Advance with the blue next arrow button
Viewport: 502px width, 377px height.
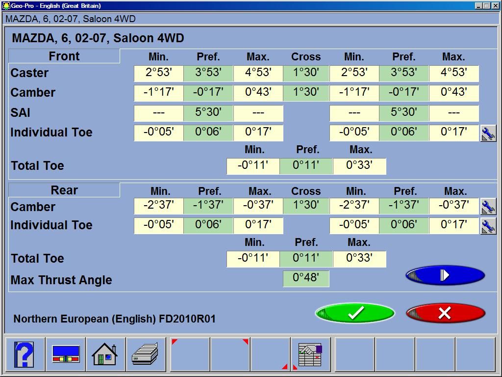(x=445, y=275)
